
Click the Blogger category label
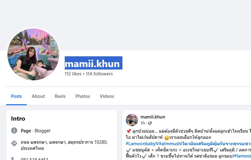click(43, 131)
